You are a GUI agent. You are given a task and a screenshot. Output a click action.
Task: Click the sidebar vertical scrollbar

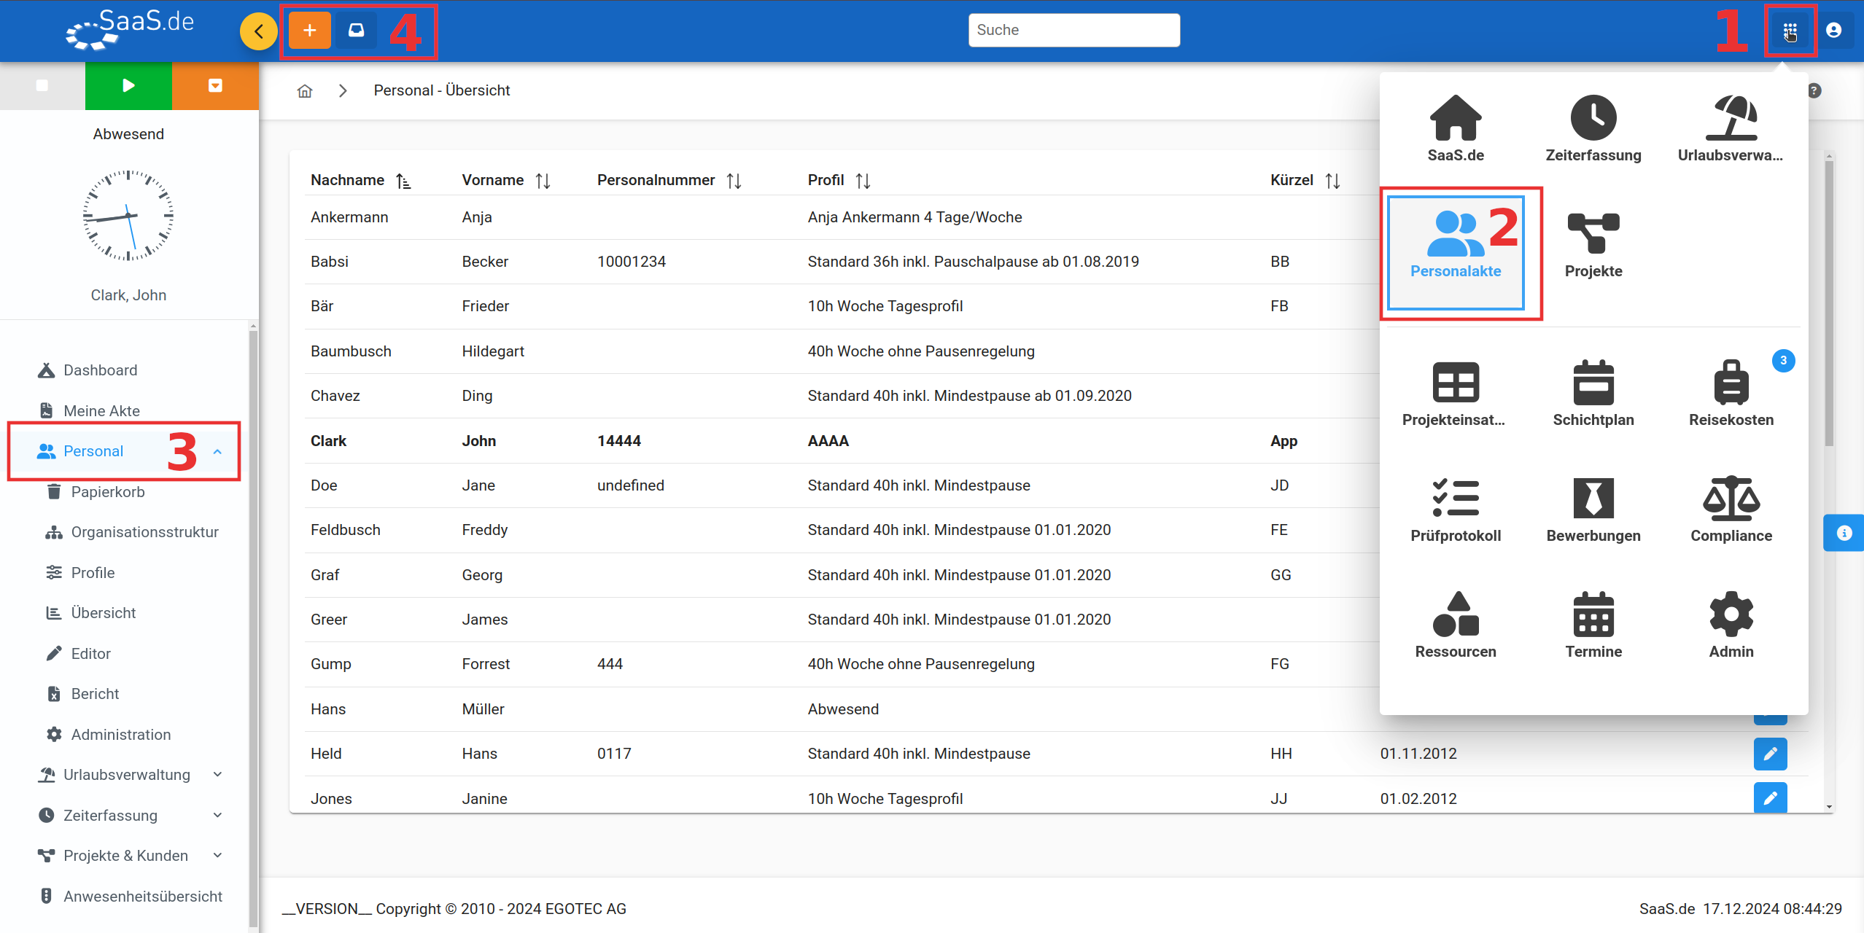click(x=253, y=627)
